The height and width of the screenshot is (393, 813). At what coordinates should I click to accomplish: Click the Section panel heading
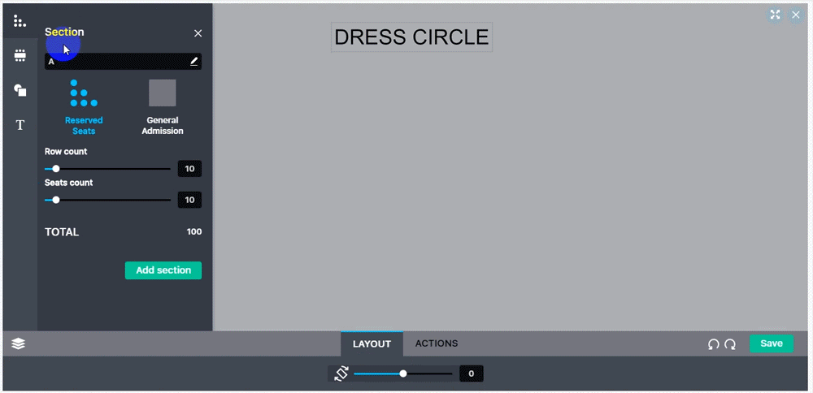click(64, 32)
